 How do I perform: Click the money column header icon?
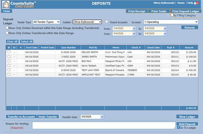click(14, 48)
